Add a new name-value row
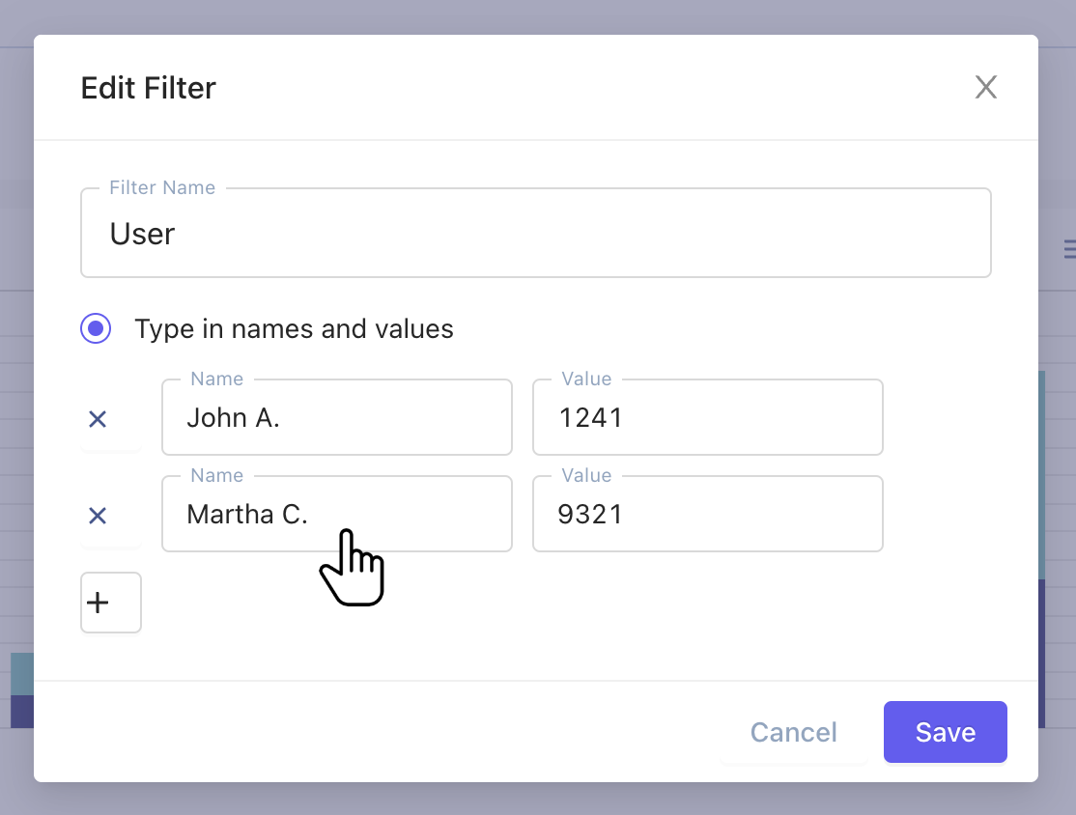Viewport: 1076px width, 815px height. [110, 603]
